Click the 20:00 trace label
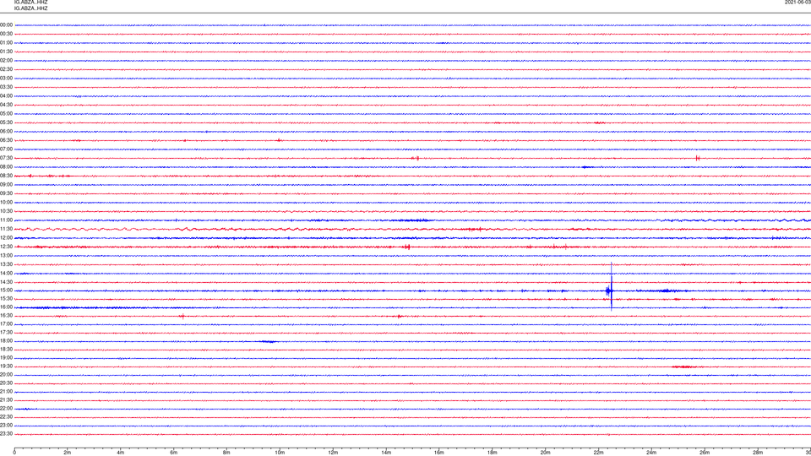This screenshot has height=456, width=811. [x=6, y=375]
